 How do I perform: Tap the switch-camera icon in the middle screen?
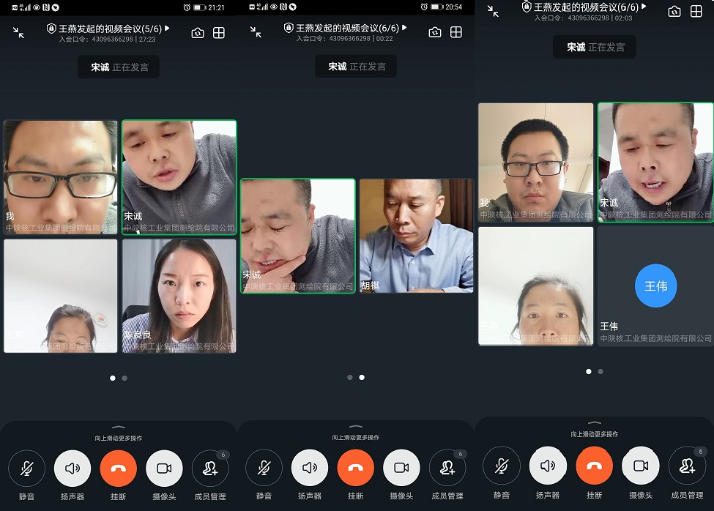[435, 32]
